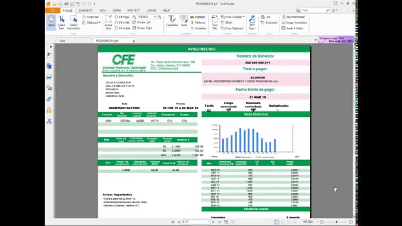
Task: Click Fit Width view option
Action: [122, 23]
